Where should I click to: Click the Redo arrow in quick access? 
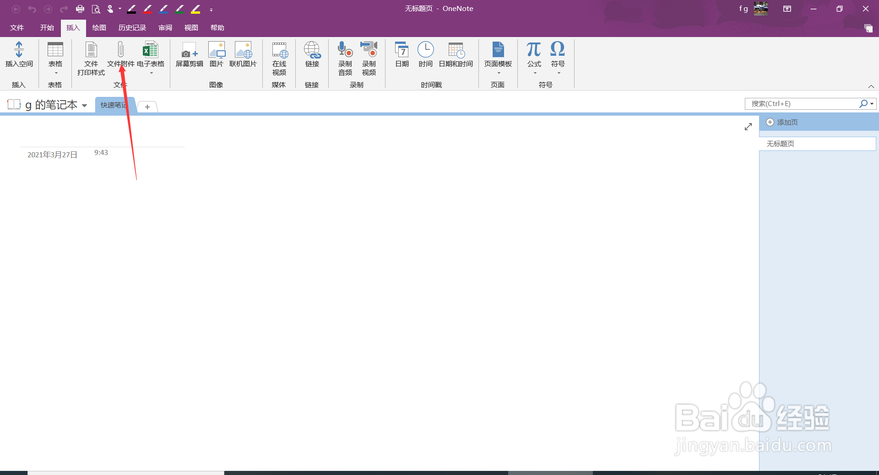(x=64, y=9)
